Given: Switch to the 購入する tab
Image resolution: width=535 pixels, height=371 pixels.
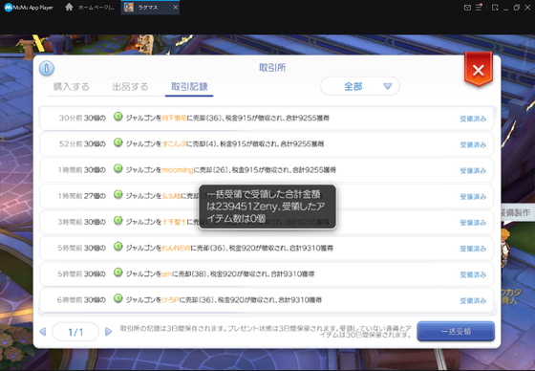Looking at the screenshot, I should coord(72,87).
